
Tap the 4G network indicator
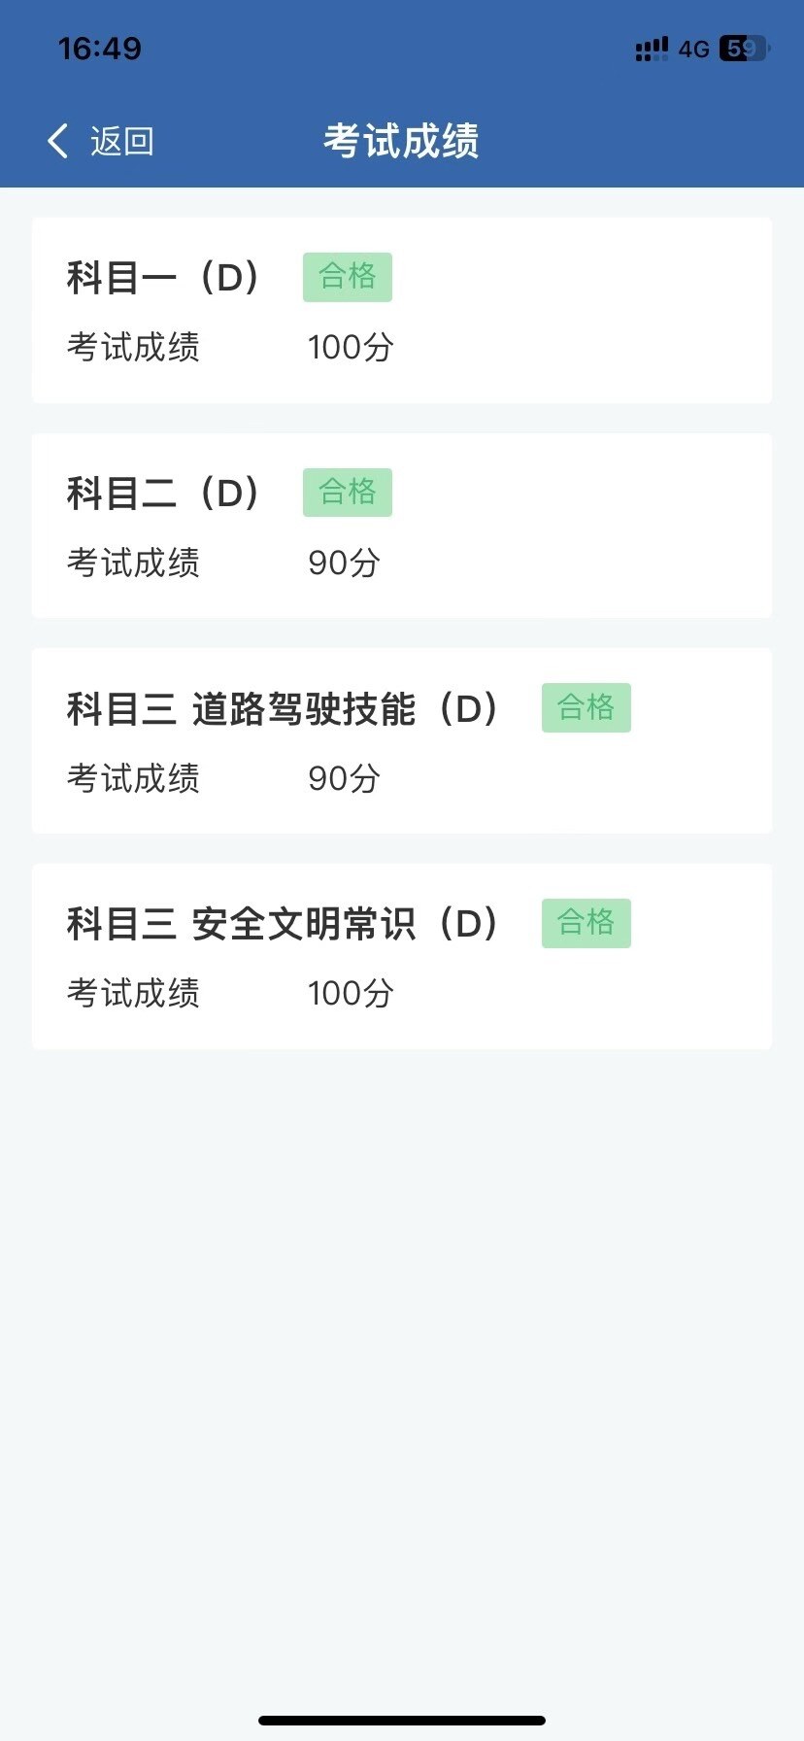click(x=693, y=49)
